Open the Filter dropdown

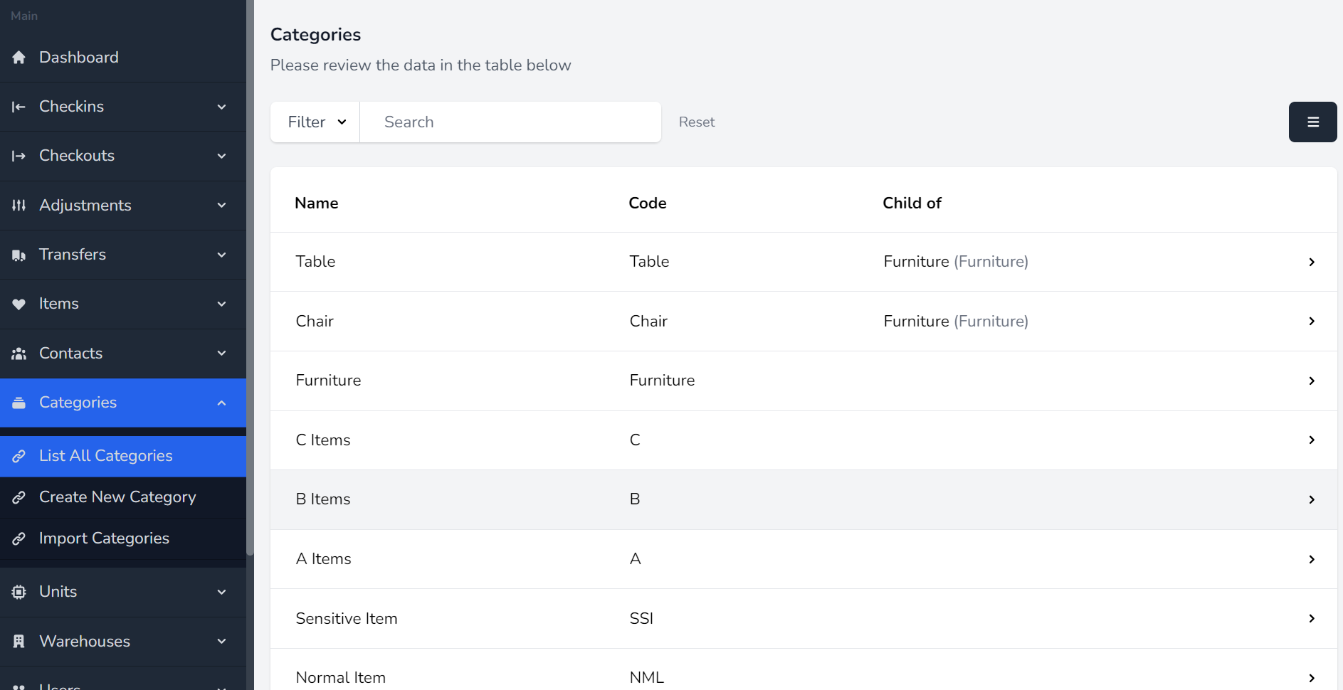315,122
